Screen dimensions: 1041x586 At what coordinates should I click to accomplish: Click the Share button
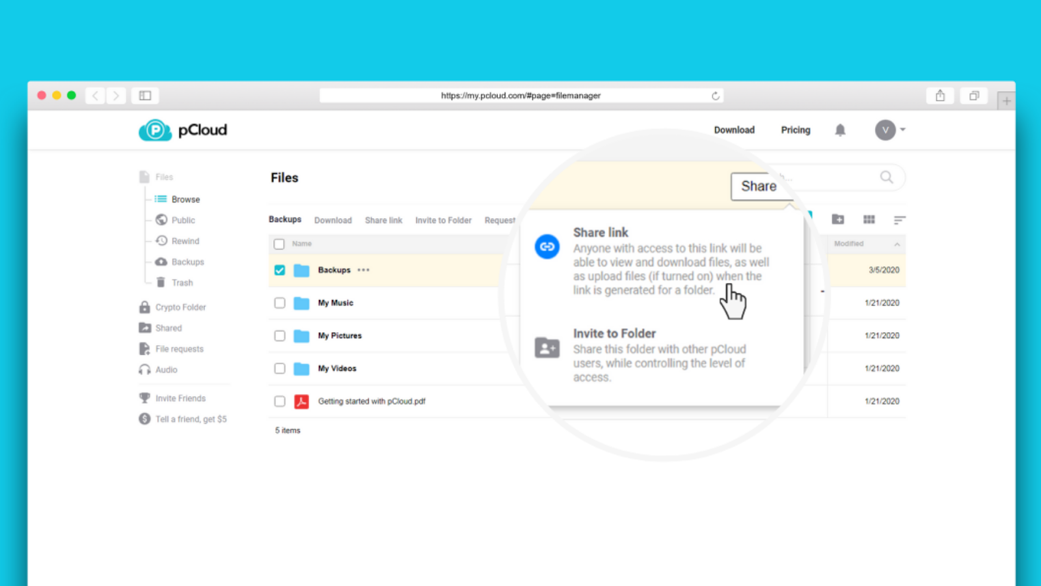click(x=759, y=186)
